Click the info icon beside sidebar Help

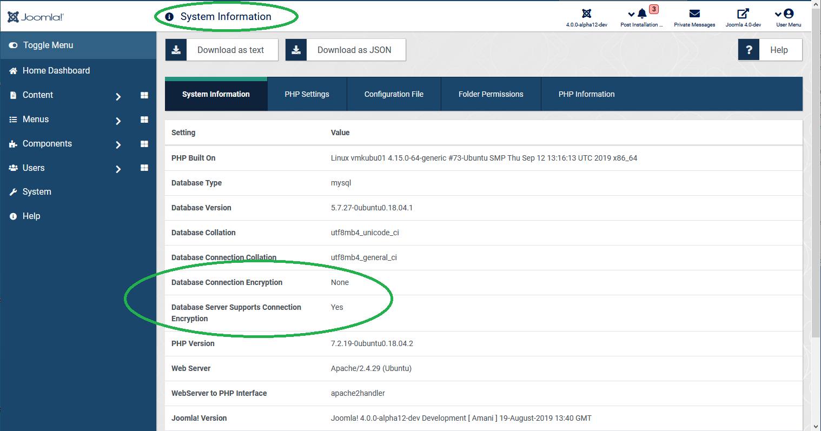tap(14, 216)
